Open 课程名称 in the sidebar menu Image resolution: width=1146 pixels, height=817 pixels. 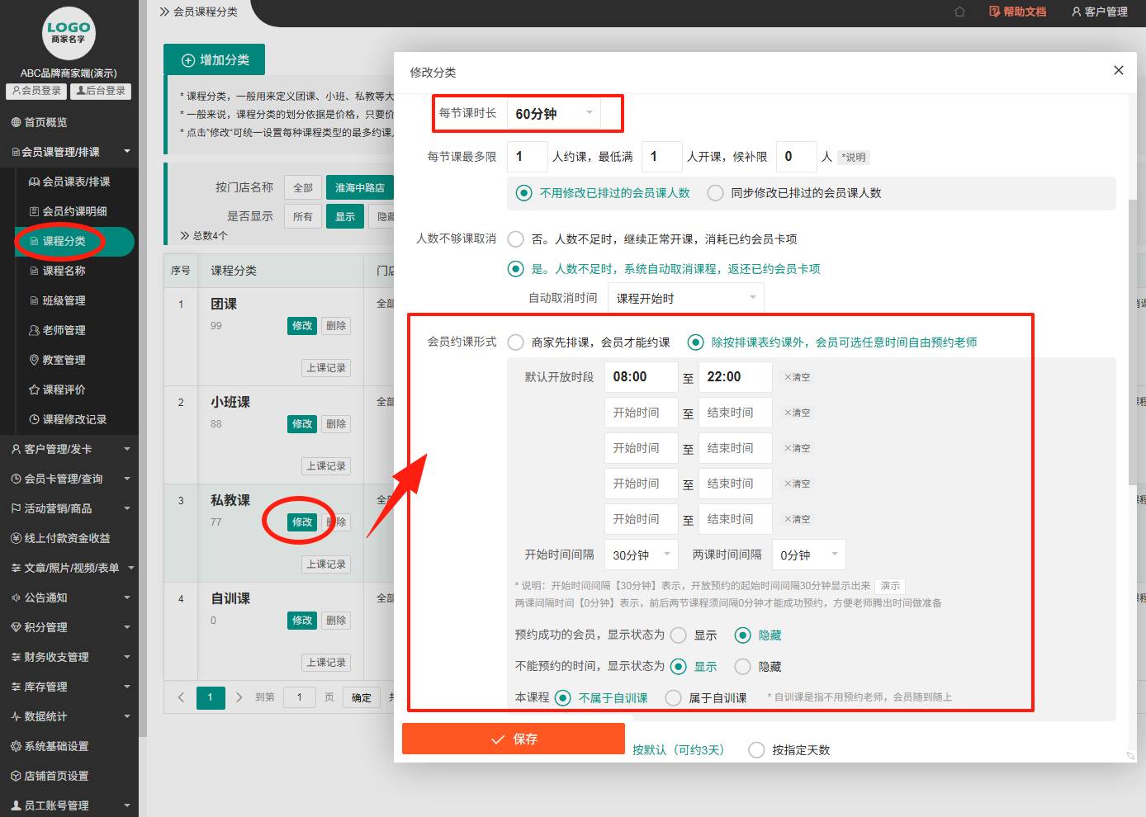(64, 271)
